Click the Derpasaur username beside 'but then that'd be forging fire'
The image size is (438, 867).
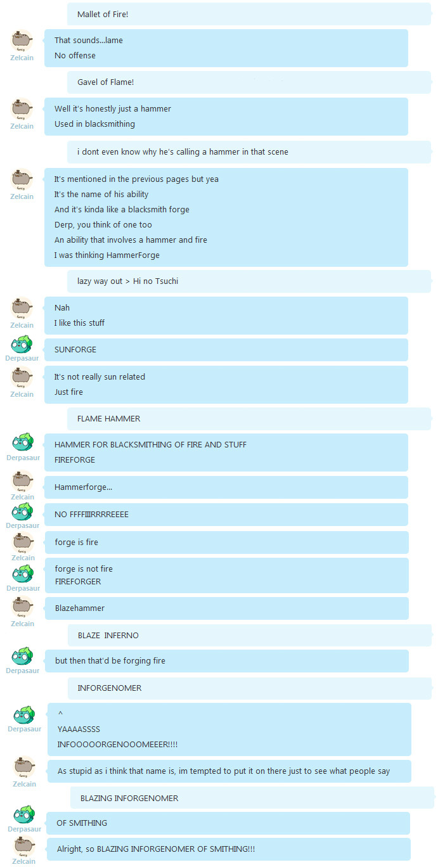click(x=23, y=671)
